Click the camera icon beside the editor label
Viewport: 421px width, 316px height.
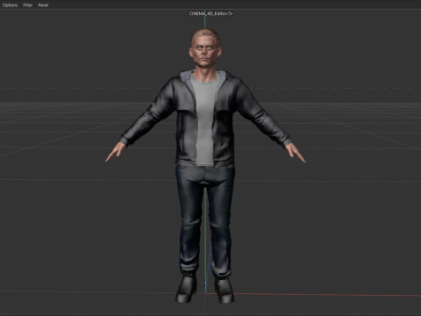tap(231, 13)
